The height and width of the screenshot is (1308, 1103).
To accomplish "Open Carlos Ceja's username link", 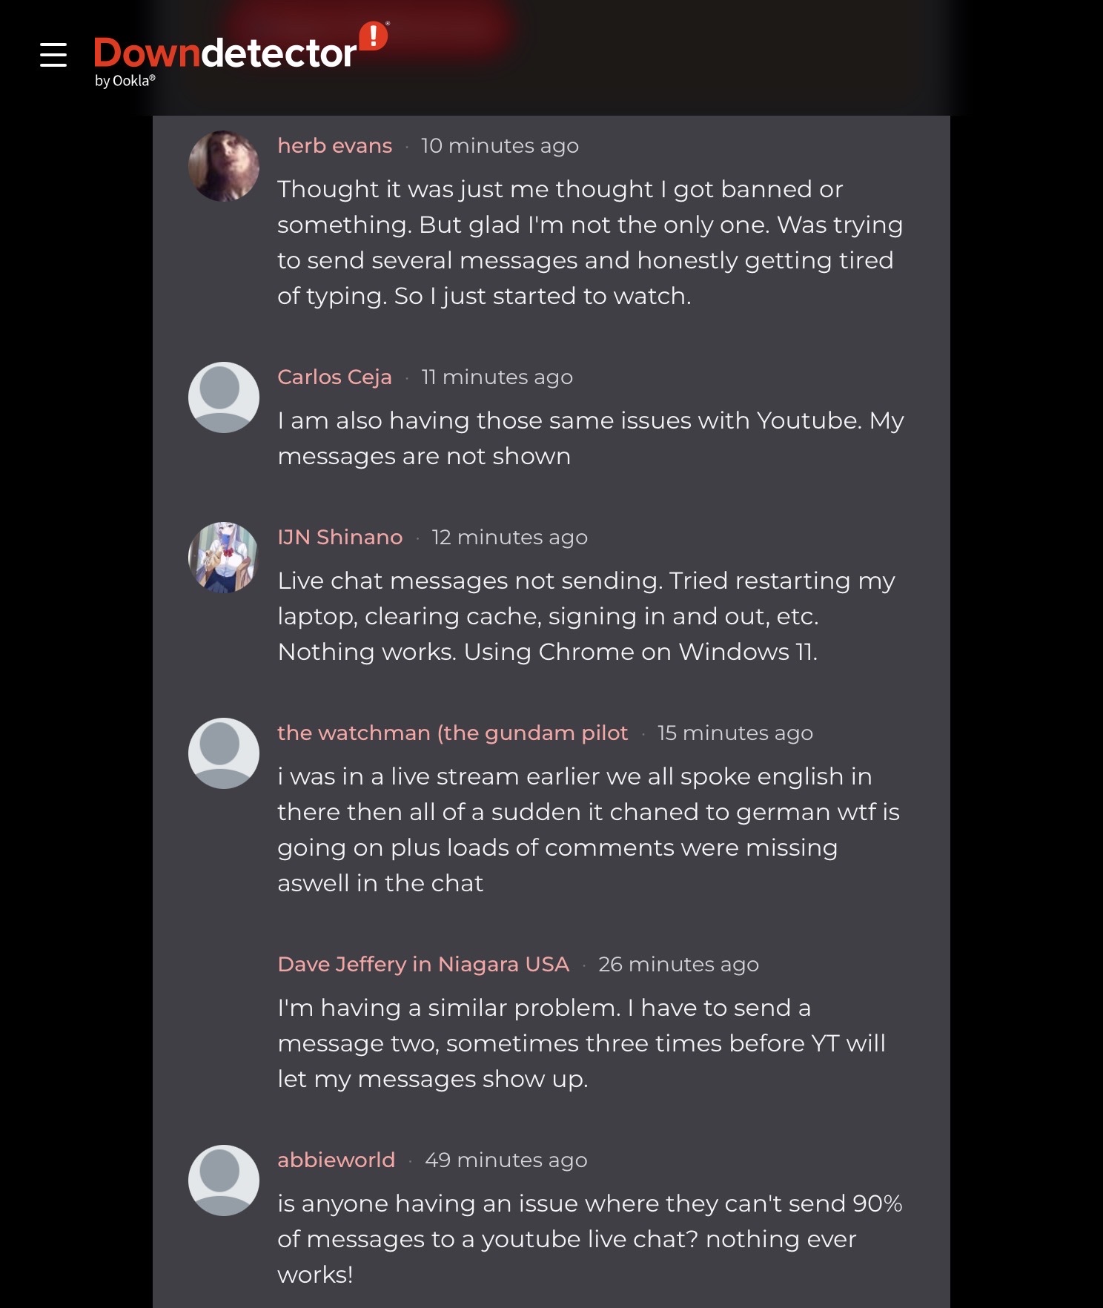I will coord(334,377).
